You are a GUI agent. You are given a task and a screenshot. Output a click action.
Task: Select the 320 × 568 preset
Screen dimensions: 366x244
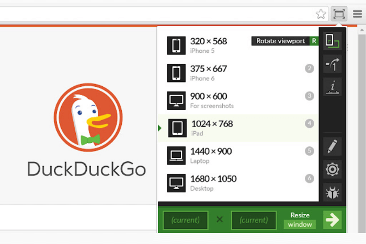[238, 45]
